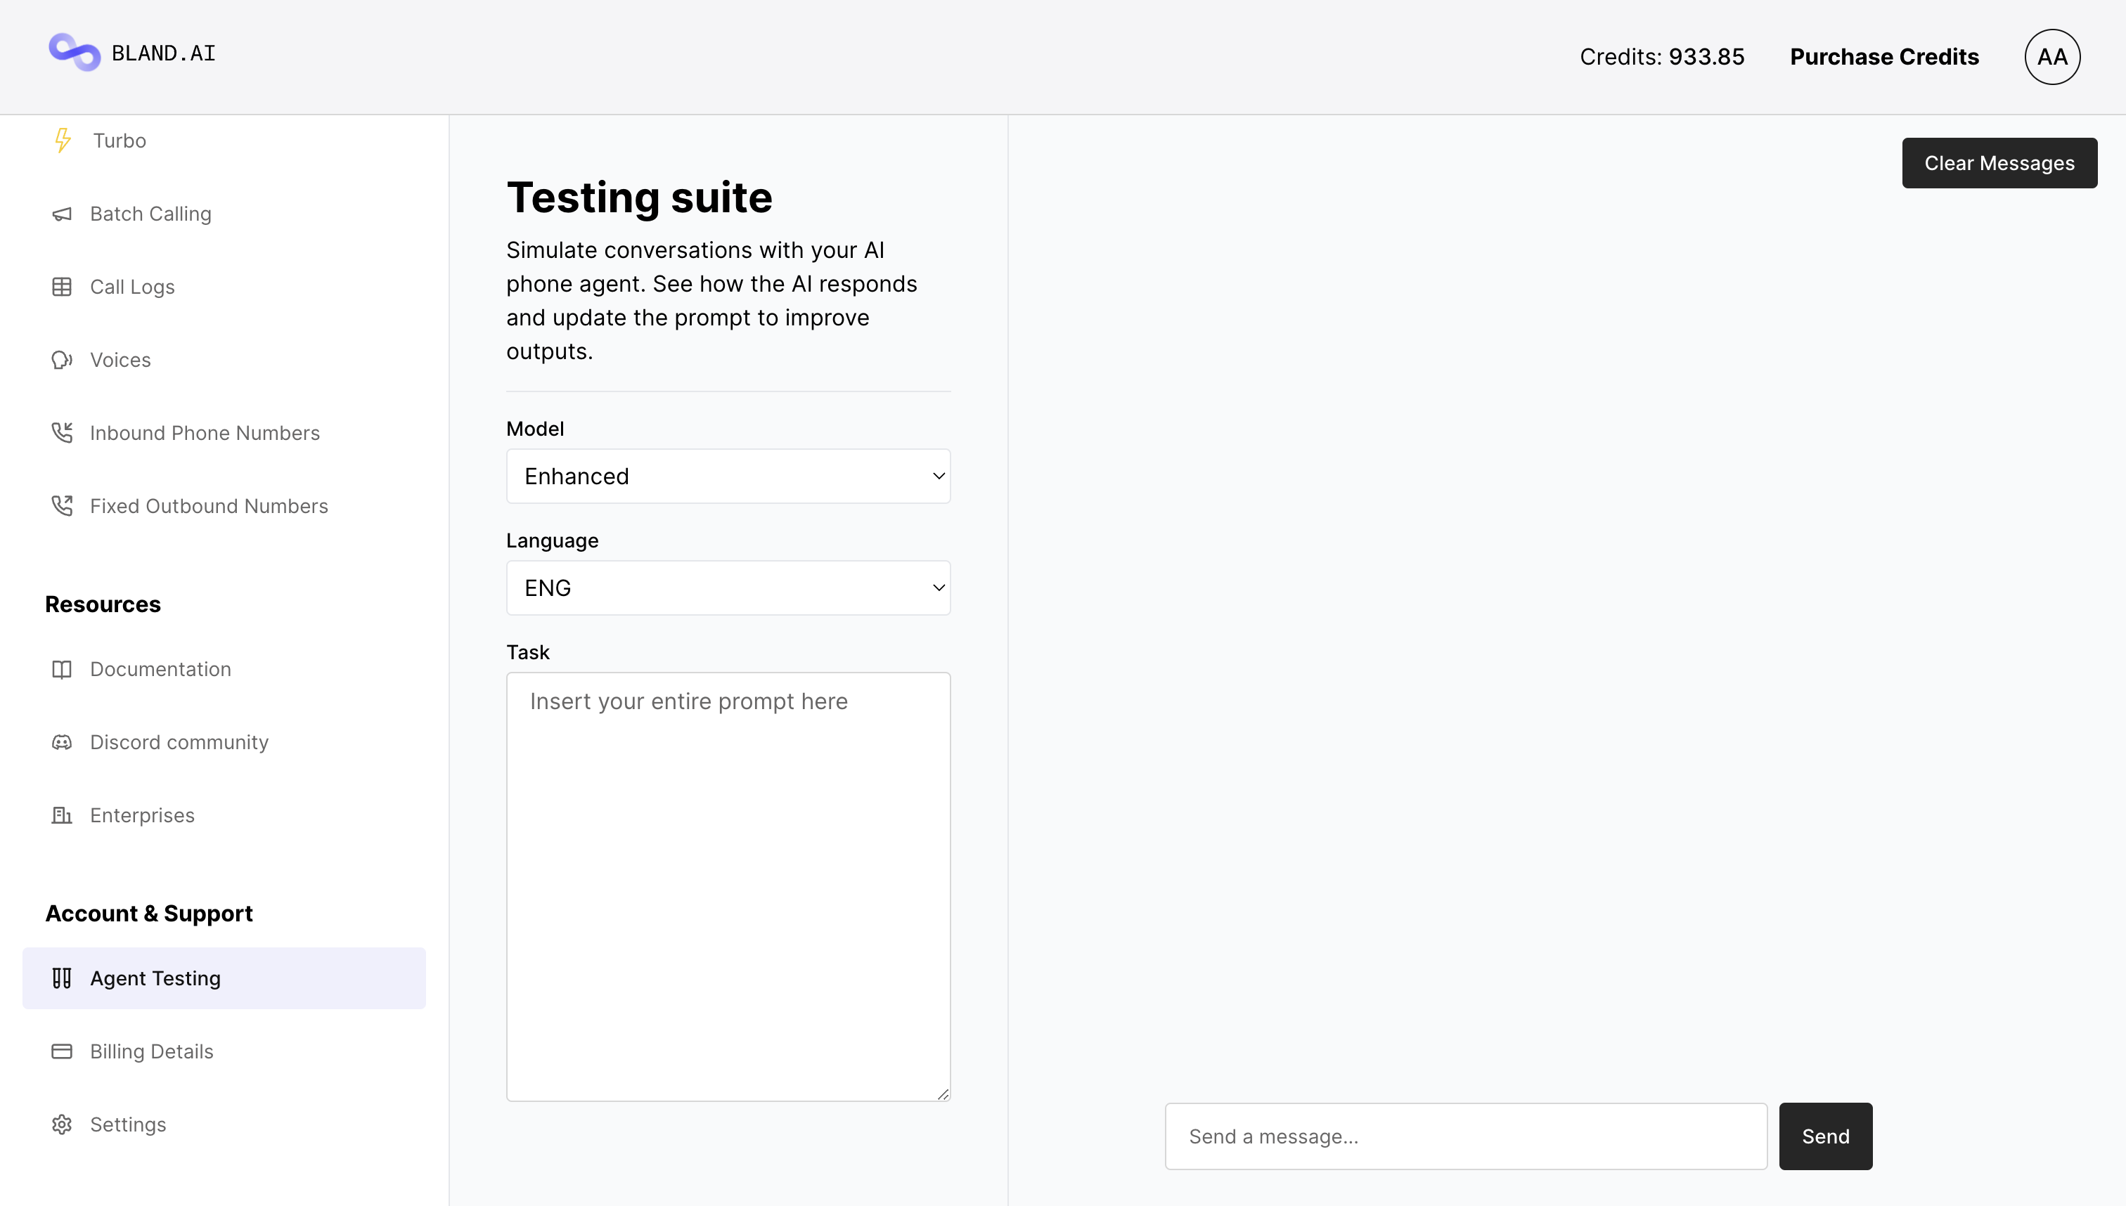
Task: Click the Testing suite heading
Action: point(639,197)
